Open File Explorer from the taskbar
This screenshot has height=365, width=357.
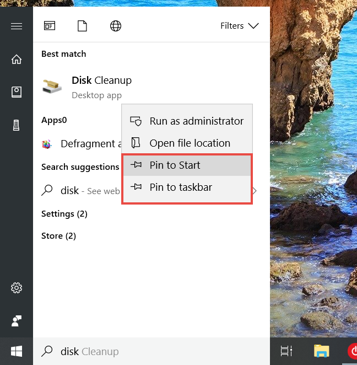tap(322, 351)
